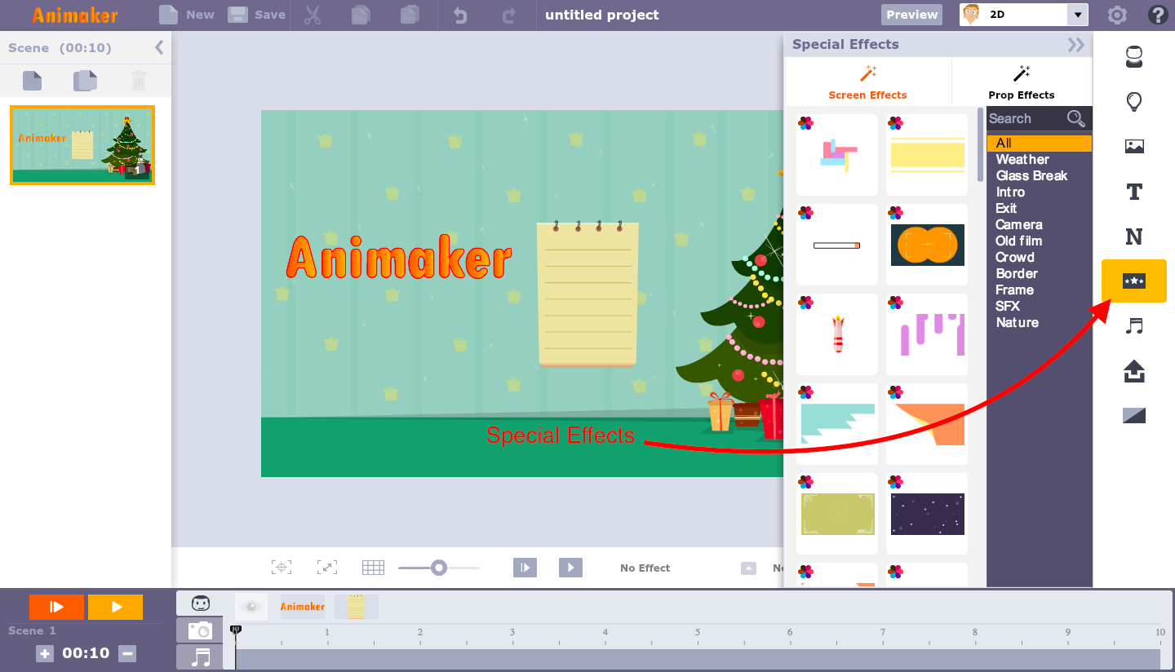This screenshot has width=1175, height=672.
Task: Collapse the Special Effects panel
Action: point(1076,45)
